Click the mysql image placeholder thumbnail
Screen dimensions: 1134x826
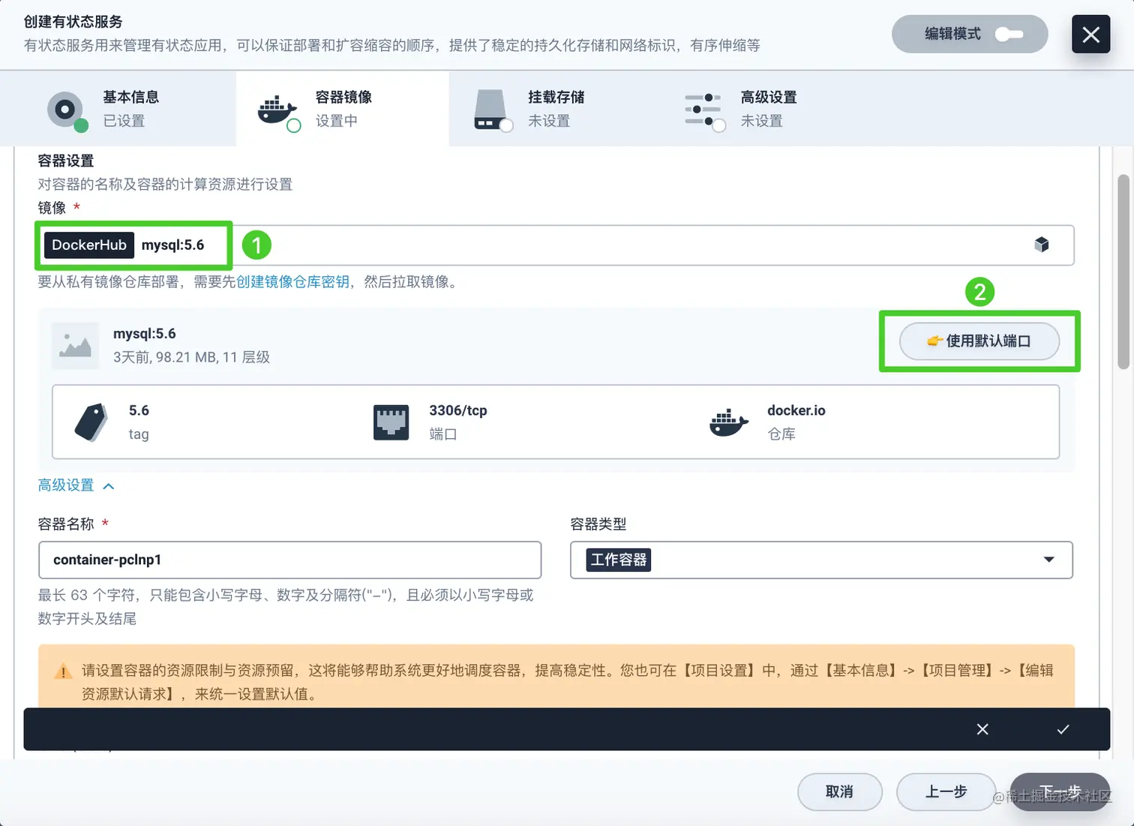[x=75, y=345]
